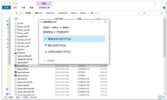Select the 管理 contextual tab header
The width and height of the screenshot is (167, 100).
pyautogui.click(x=44, y=4)
